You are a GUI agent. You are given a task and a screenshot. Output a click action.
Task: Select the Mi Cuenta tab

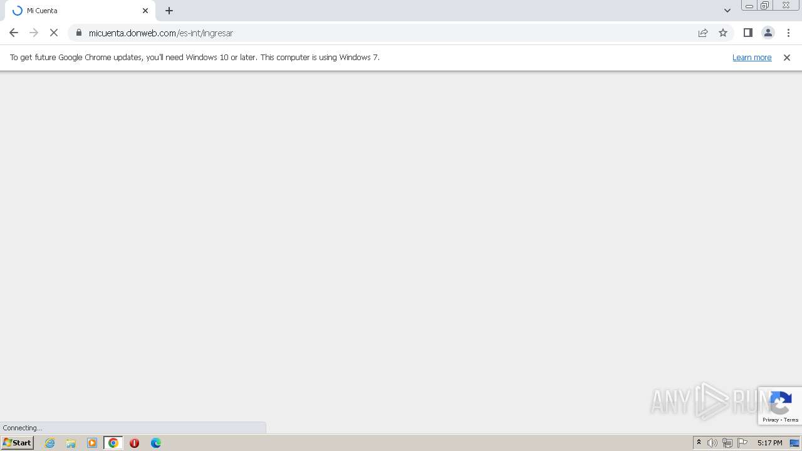pos(81,11)
